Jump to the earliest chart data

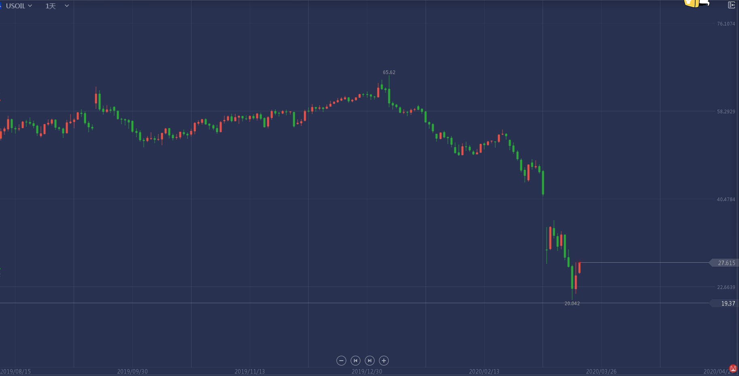tap(356, 361)
